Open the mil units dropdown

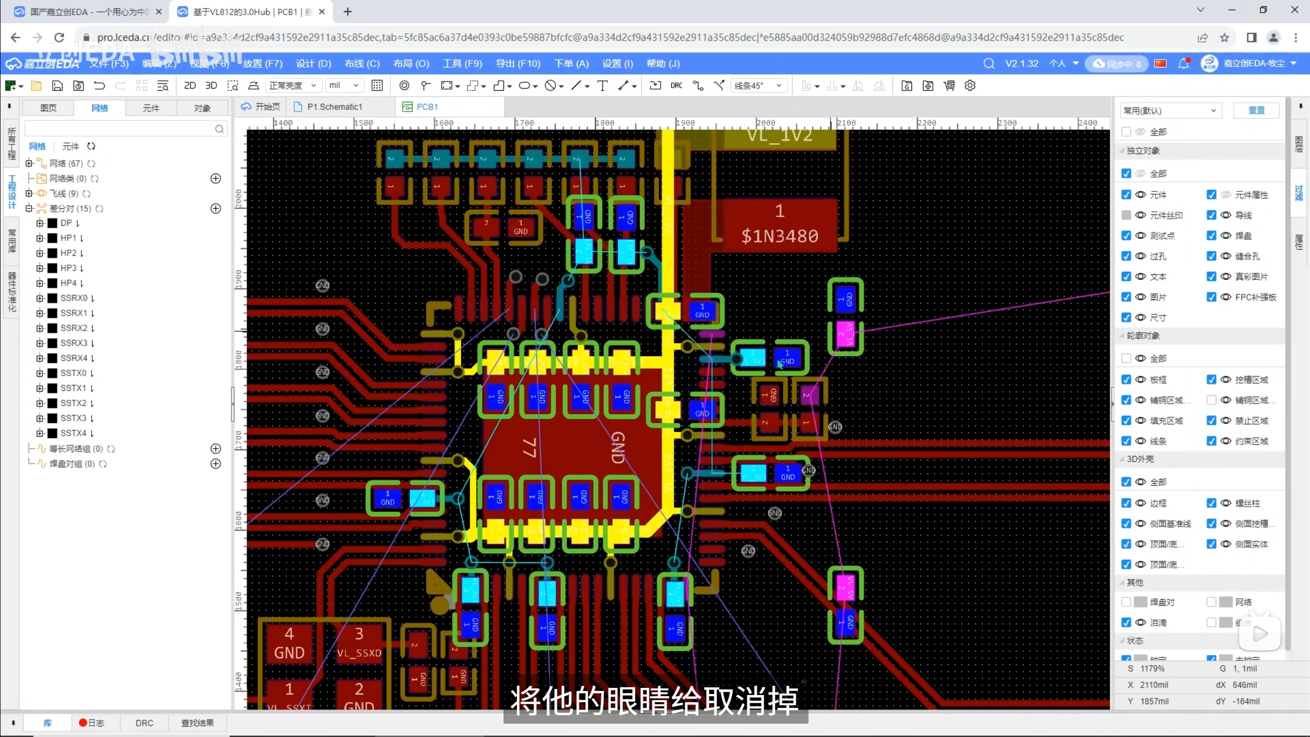(x=344, y=85)
